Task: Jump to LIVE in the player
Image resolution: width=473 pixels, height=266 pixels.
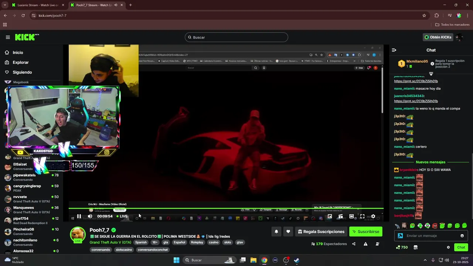Action: [122, 216]
